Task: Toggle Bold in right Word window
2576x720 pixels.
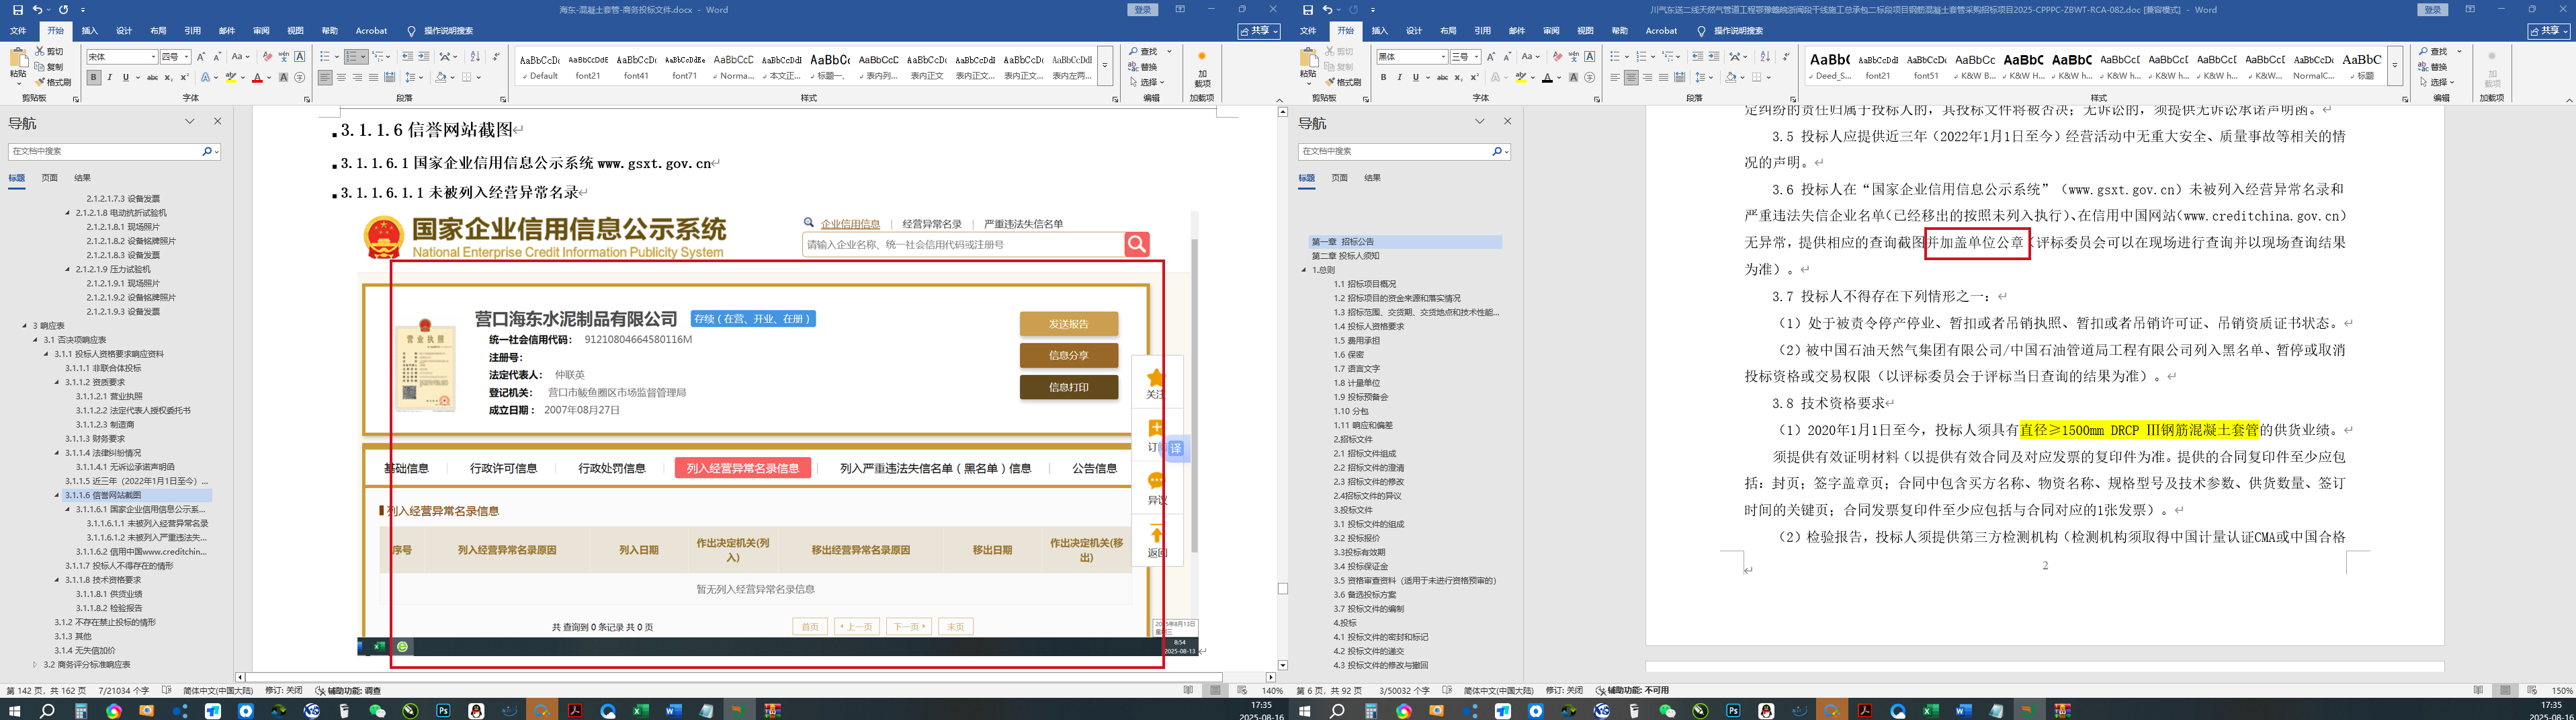Action: (x=1383, y=77)
